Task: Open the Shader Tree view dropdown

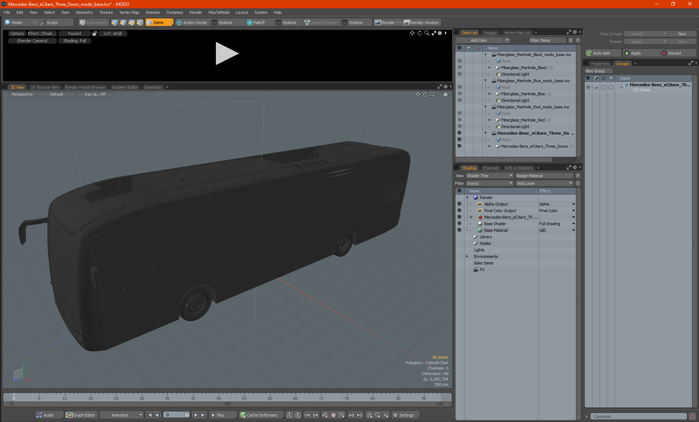Action: tap(489, 176)
